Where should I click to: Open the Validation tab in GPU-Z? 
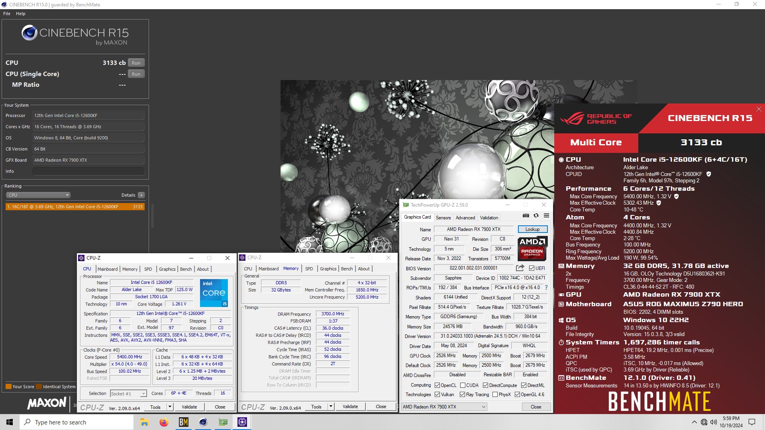489,218
